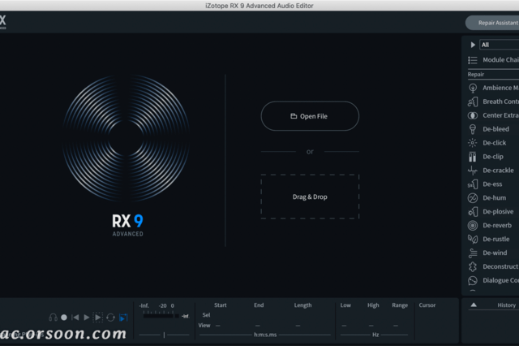Click the De-rustle leaf icon

473,239
